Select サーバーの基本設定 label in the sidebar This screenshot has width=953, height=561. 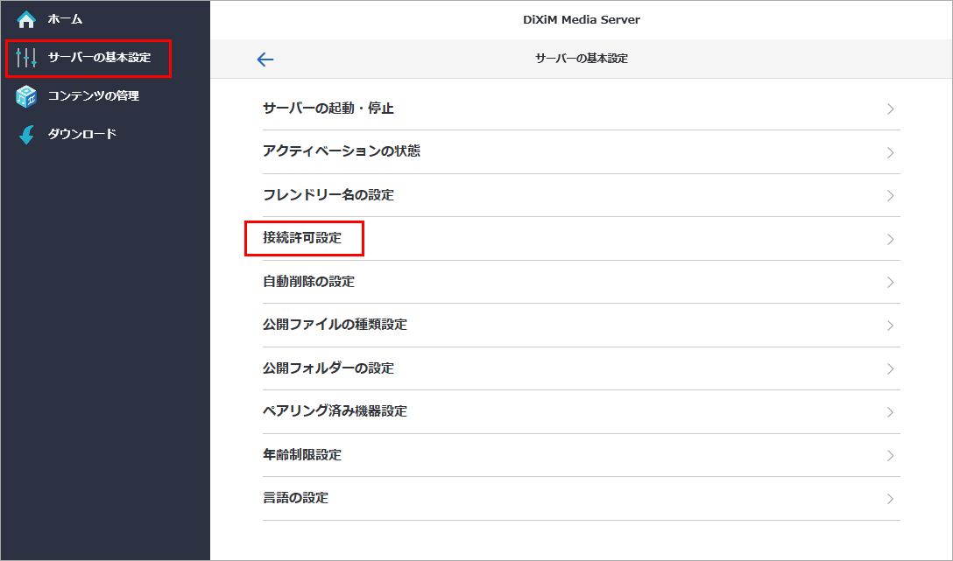(99, 58)
